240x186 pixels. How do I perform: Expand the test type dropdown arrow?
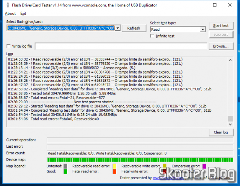[x=202, y=29]
